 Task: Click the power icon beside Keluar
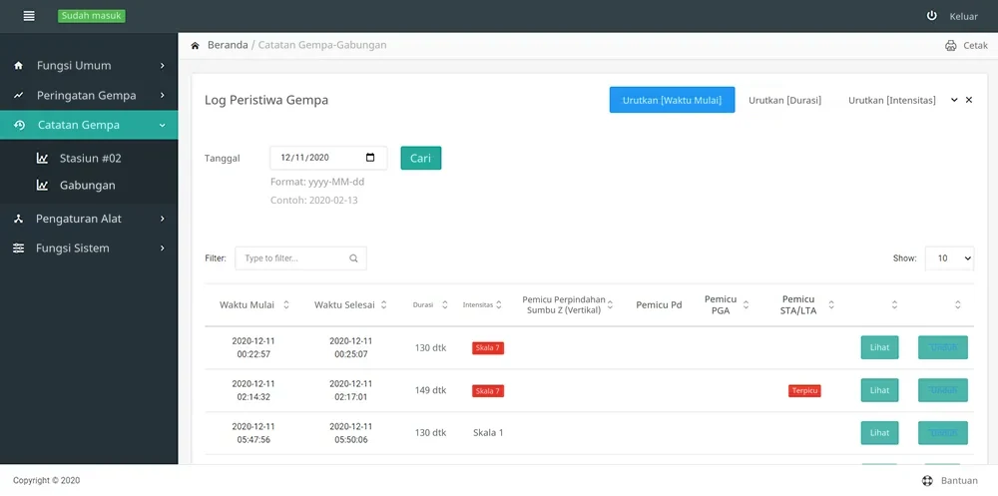[932, 16]
